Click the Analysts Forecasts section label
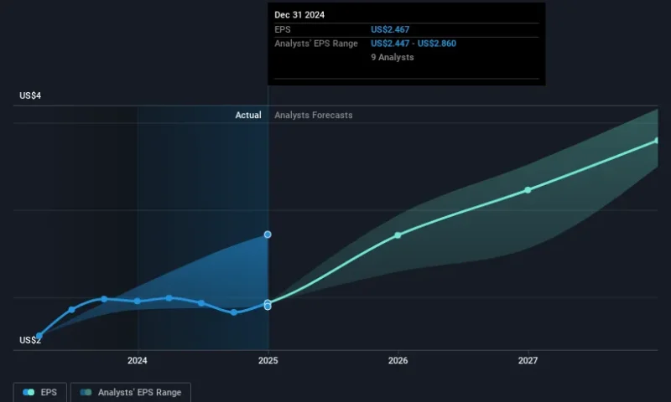The image size is (671, 402). (314, 116)
